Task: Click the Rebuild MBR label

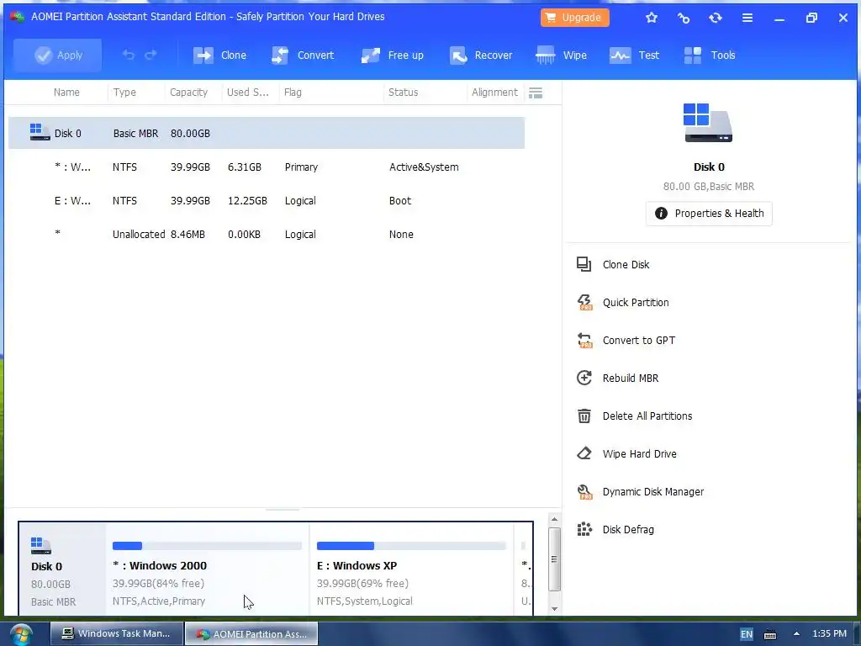Action: pos(631,378)
